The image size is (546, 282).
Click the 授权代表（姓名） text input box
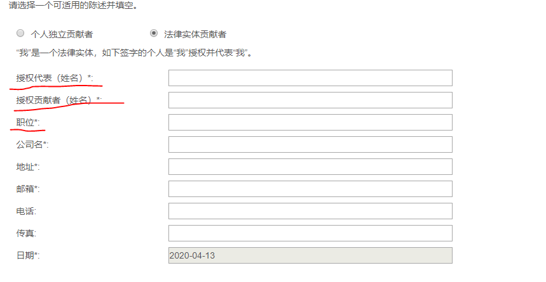pyautogui.click(x=310, y=78)
